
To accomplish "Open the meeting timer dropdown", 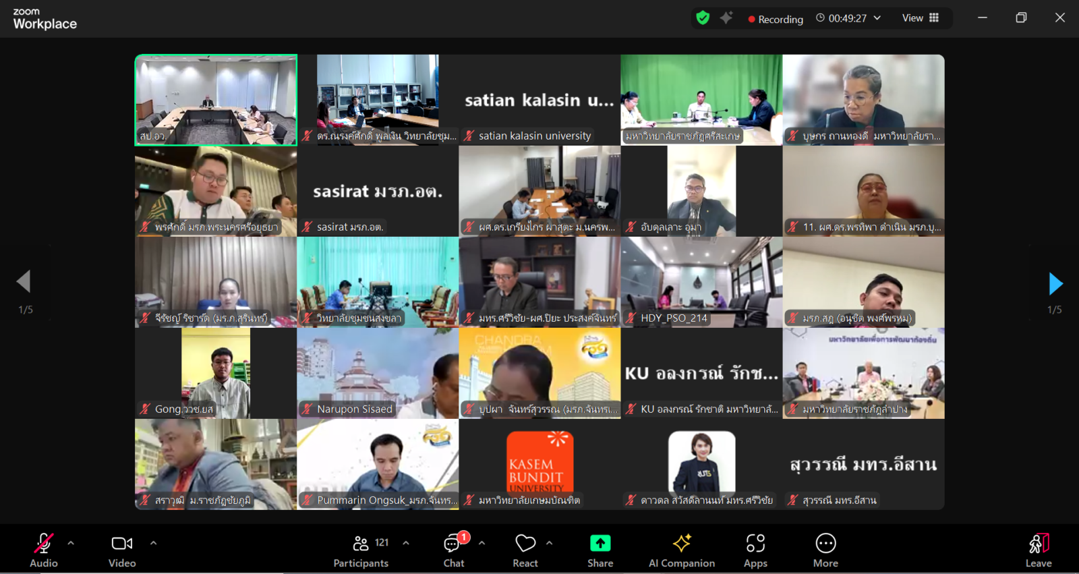I will pos(877,18).
